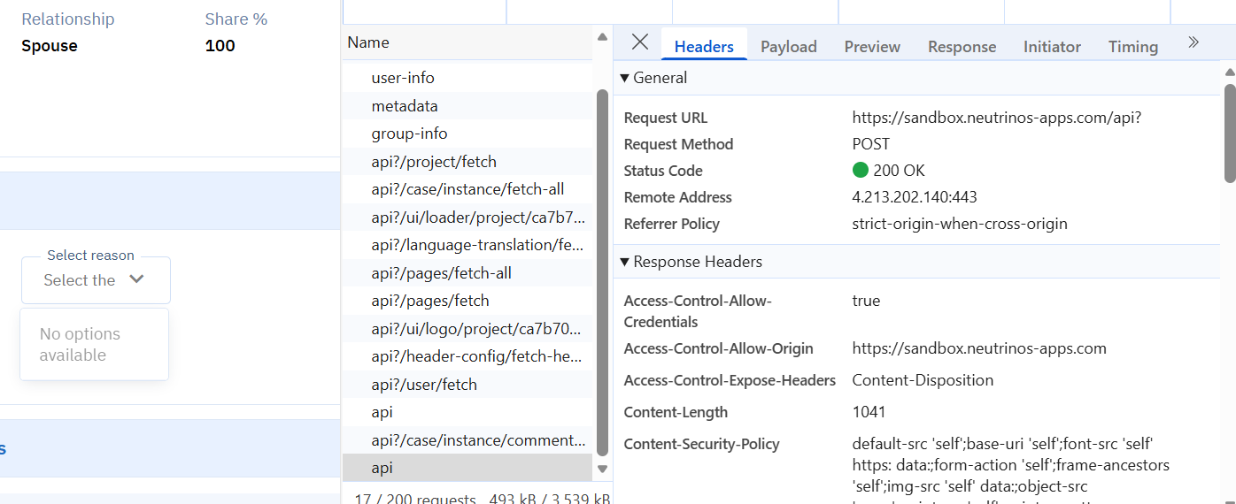The width and height of the screenshot is (1236, 504).
Task: Select the user-info request
Action: tap(467, 78)
